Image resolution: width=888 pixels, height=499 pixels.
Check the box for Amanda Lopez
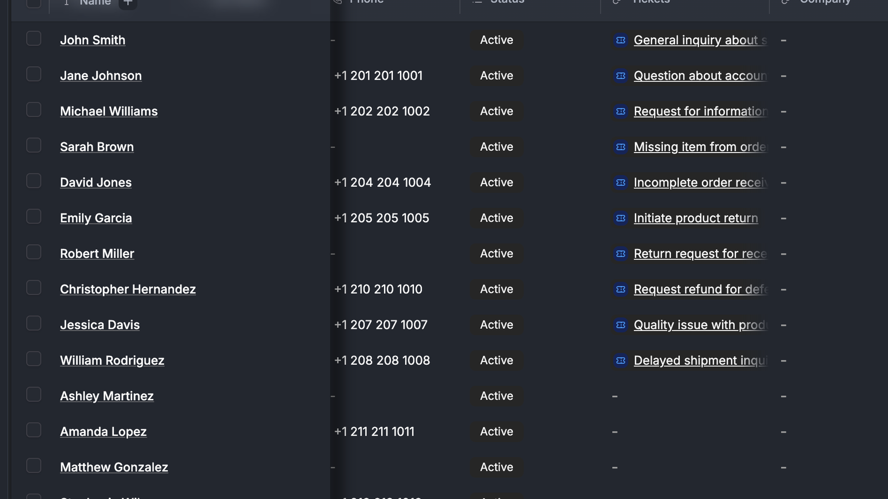(x=34, y=430)
